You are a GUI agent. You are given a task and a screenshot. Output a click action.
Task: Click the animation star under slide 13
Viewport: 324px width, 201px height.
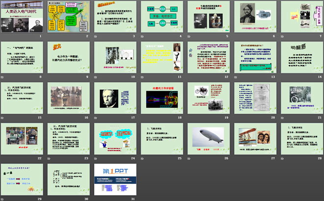tap(236, 77)
